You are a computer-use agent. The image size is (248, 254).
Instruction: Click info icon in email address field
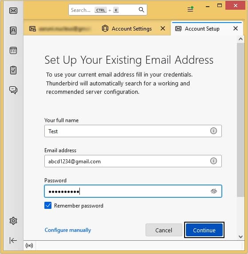tap(213, 161)
